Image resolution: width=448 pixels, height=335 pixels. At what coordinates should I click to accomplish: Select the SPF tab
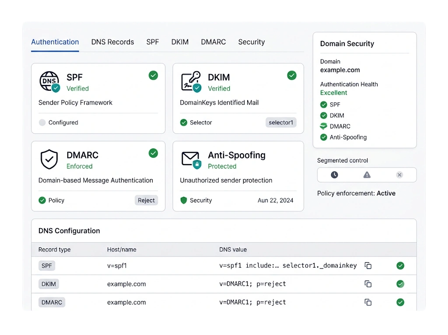[x=153, y=42]
